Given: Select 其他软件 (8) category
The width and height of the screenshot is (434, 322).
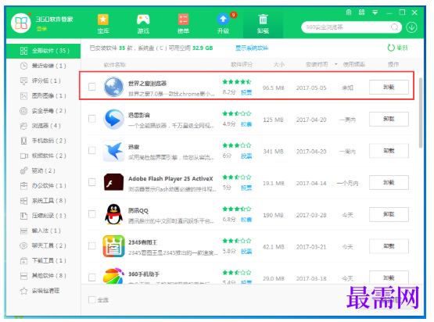Looking at the screenshot, I should 44,276.
